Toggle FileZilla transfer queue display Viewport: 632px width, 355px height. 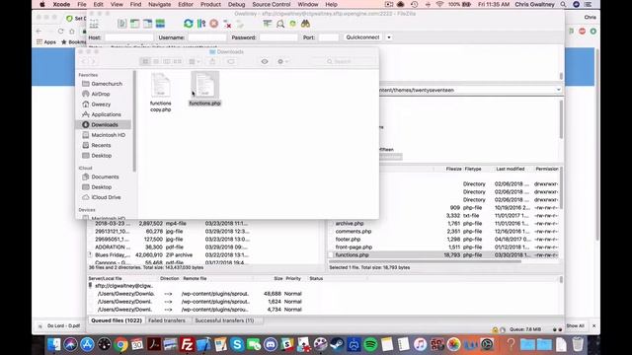pos(160,24)
